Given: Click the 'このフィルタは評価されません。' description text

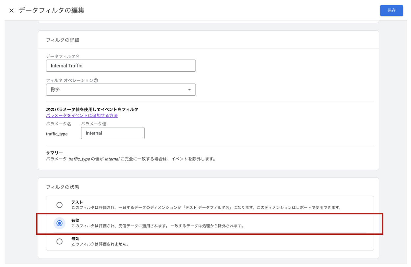Looking at the screenshot, I should point(100,244).
